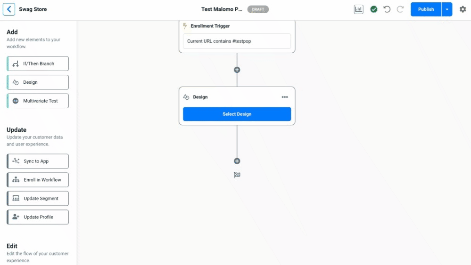
Task: Click the Current URL contains #testpop condition
Action: pyautogui.click(x=237, y=41)
